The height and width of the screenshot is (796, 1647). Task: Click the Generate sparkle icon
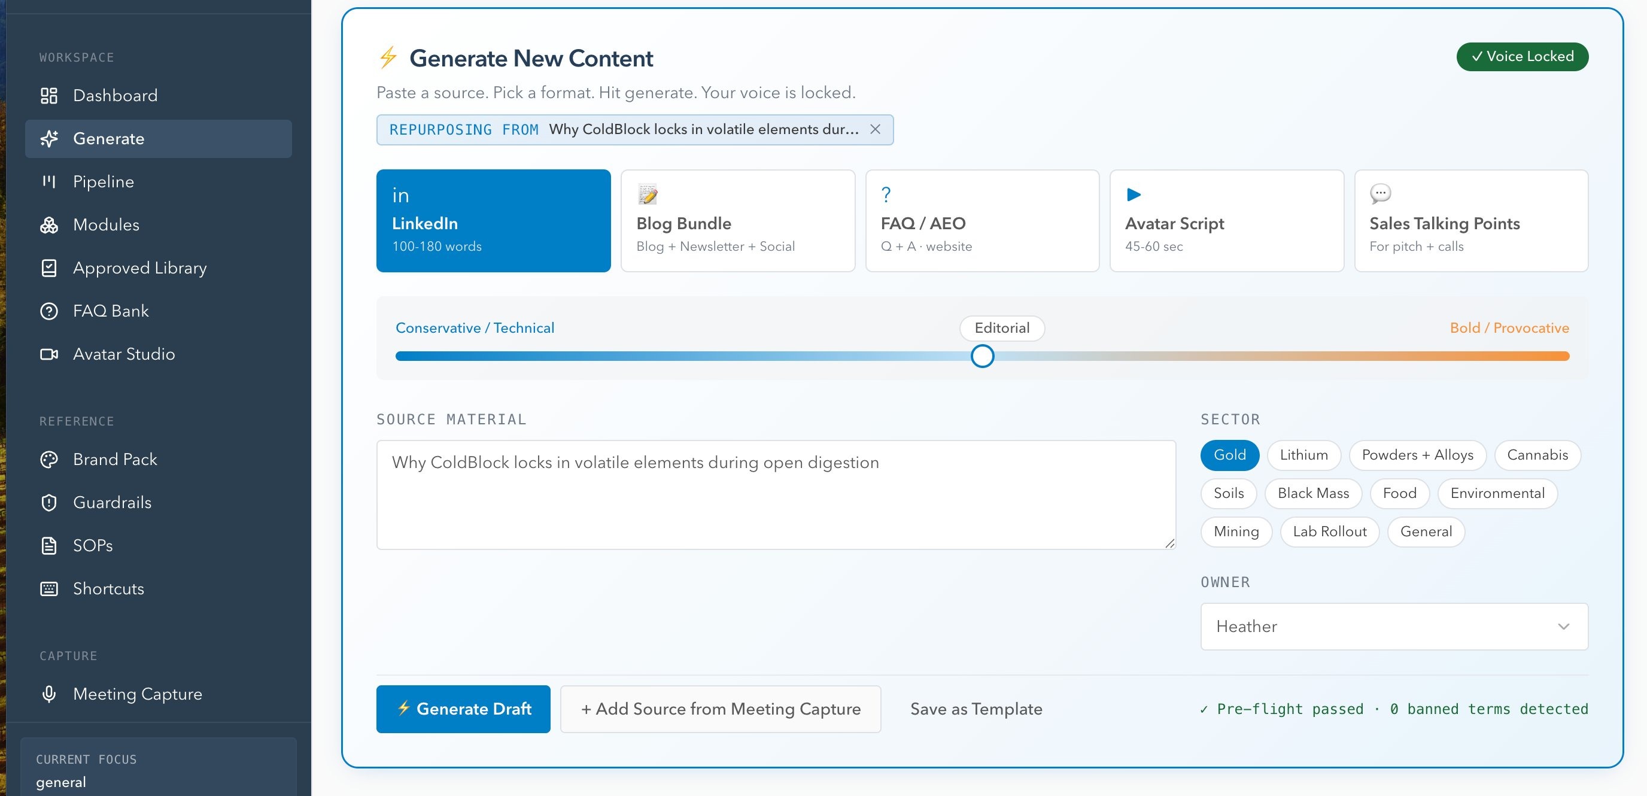(48, 139)
